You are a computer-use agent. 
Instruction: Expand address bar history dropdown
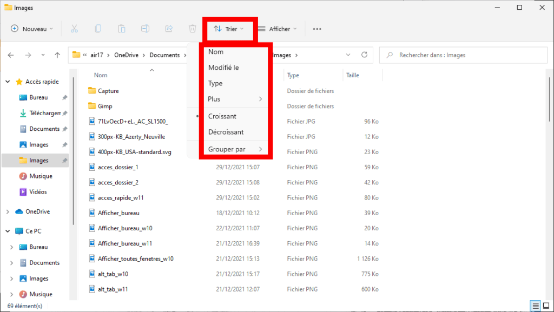[348, 55]
